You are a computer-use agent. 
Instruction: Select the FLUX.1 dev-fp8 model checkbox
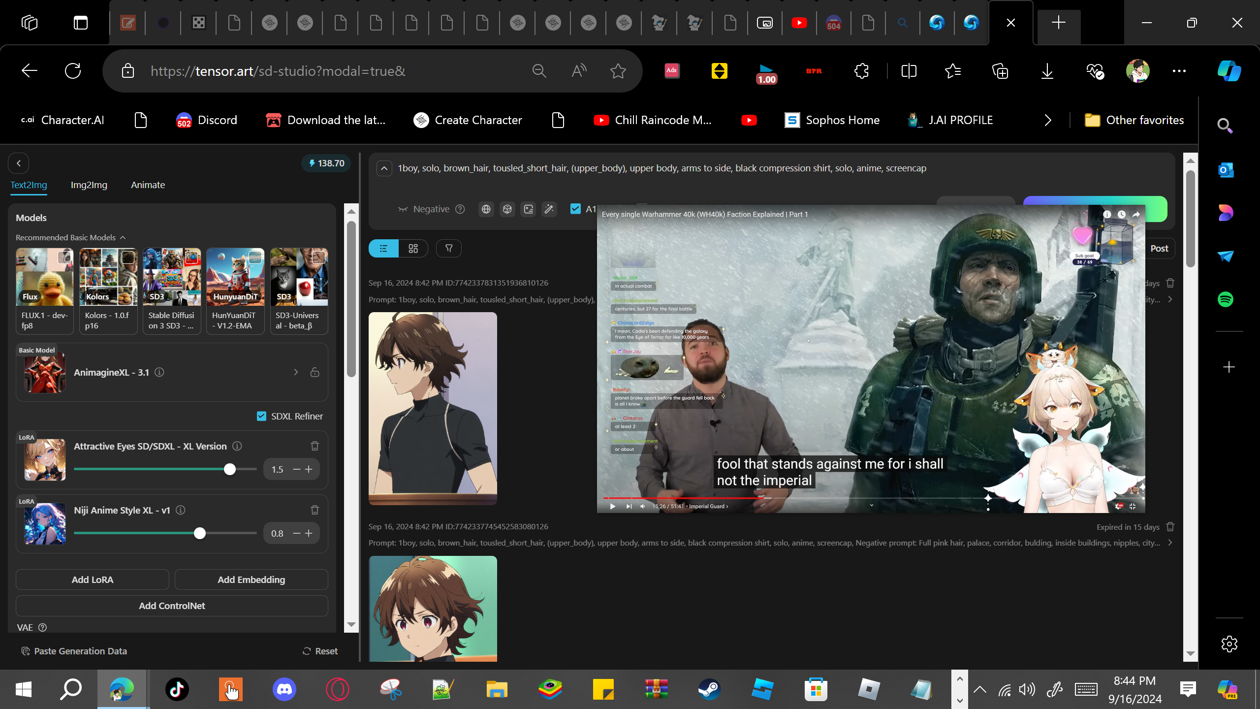[x=64, y=257]
